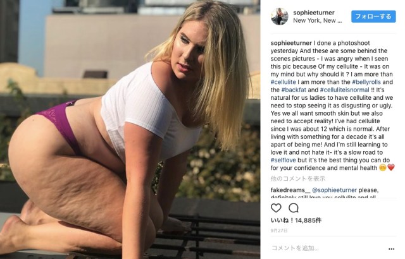Image resolution: width=405 pixels, height=259 pixels.
Task: Click the #bellyrolls hashtag
Action: click(366, 82)
